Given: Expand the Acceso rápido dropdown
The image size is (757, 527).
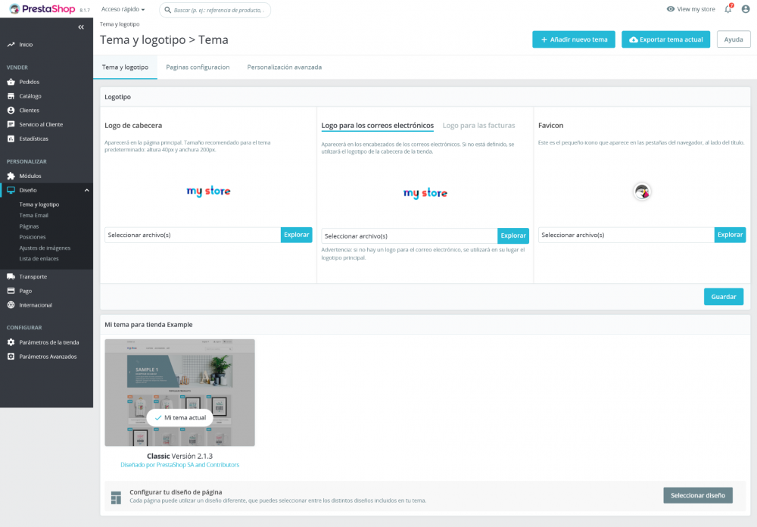Looking at the screenshot, I should (x=123, y=9).
